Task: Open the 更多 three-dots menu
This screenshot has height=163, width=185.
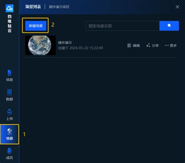Action: (x=171, y=45)
